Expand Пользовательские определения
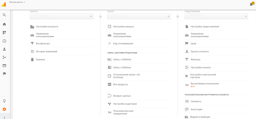The width and height of the screenshot is (256, 119). tap(123, 112)
